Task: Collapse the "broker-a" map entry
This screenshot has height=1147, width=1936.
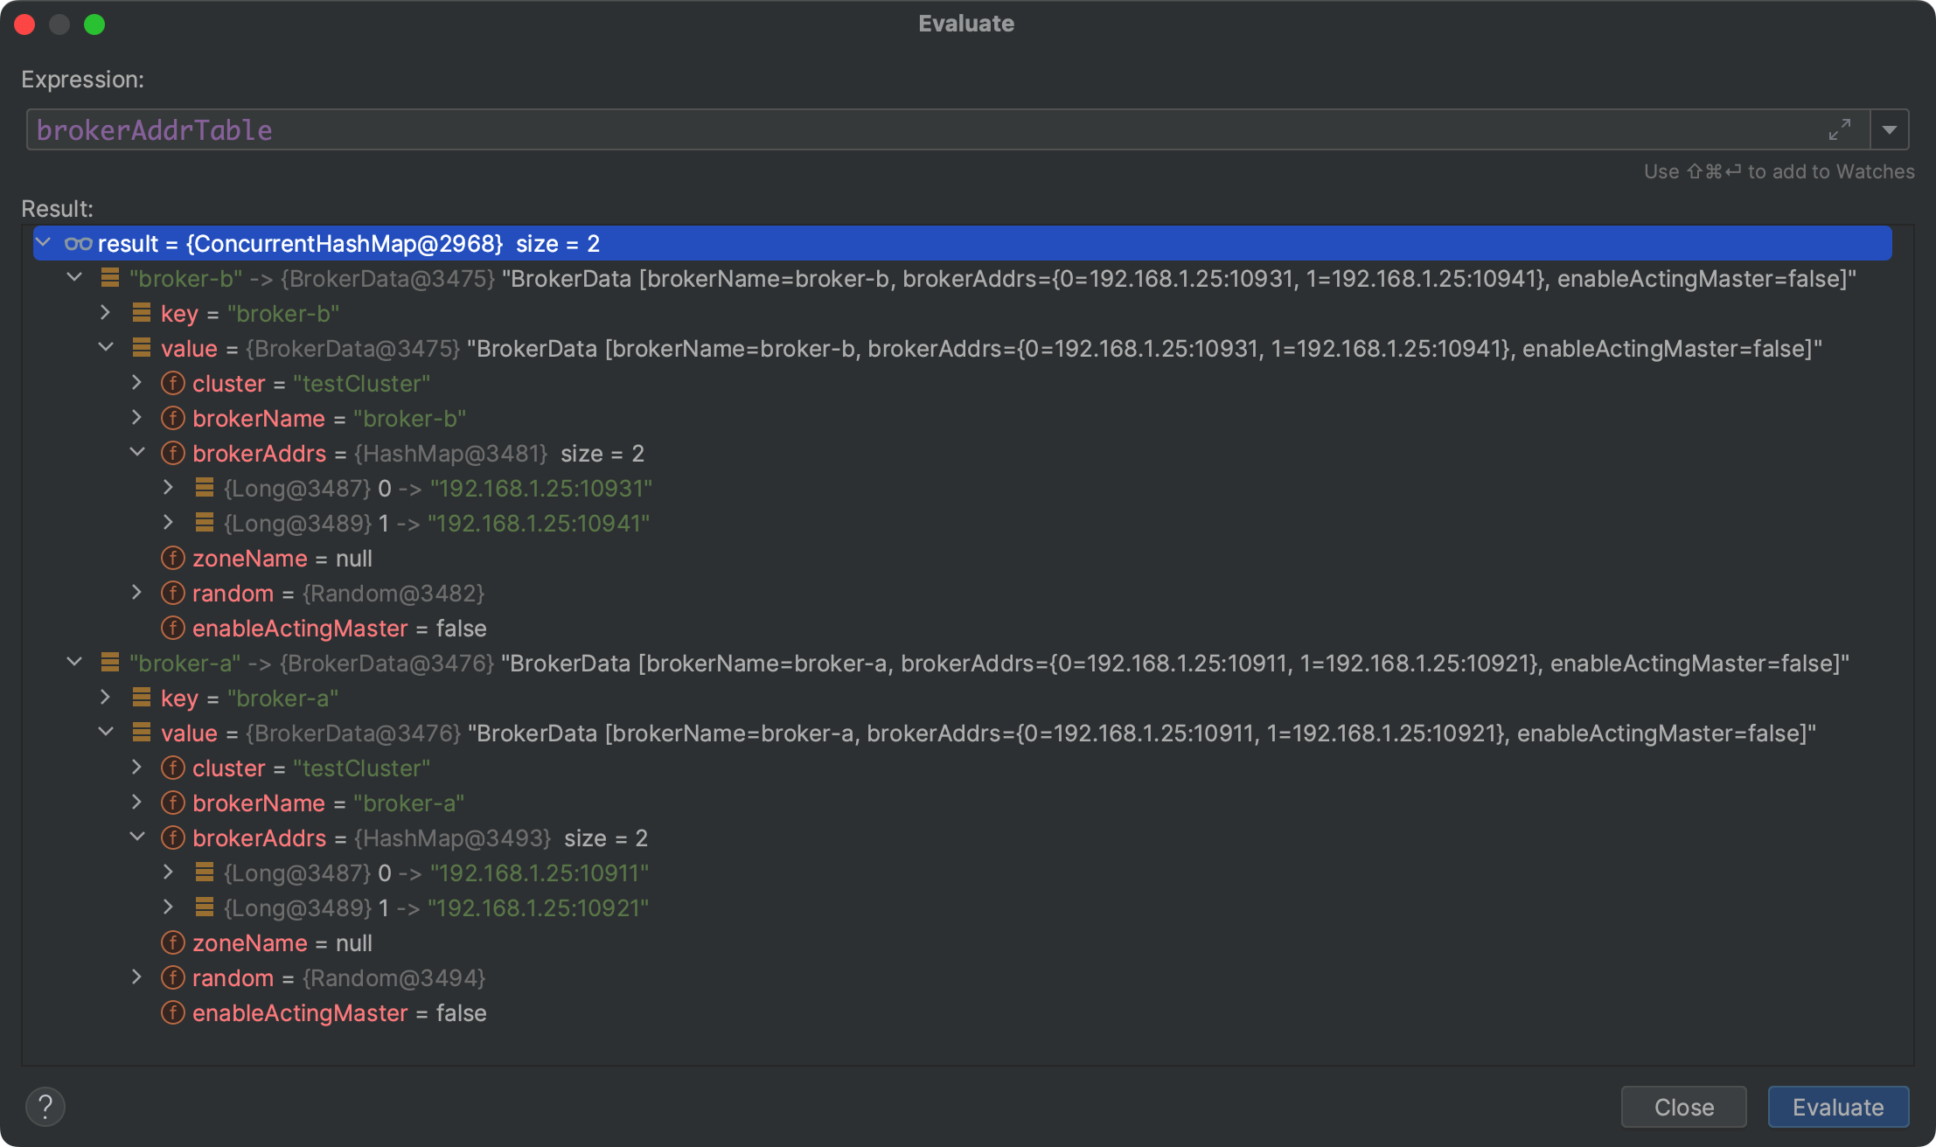Action: [x=75, y=663]
